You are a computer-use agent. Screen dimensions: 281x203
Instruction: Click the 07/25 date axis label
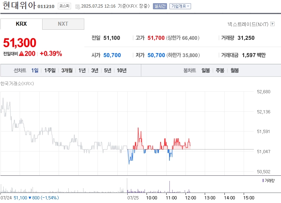click(x=133, y=198)
